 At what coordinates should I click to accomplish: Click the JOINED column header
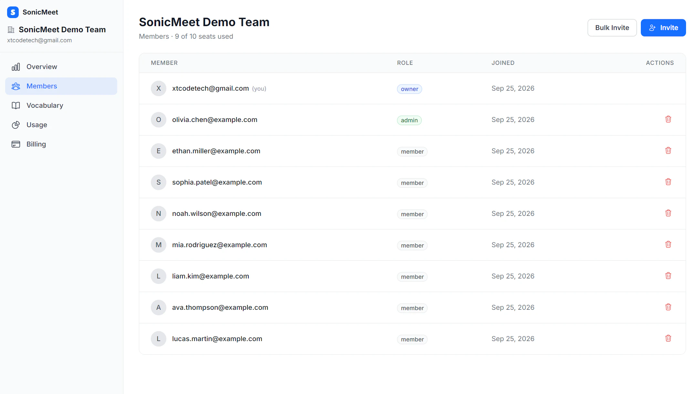coord(503,63)
